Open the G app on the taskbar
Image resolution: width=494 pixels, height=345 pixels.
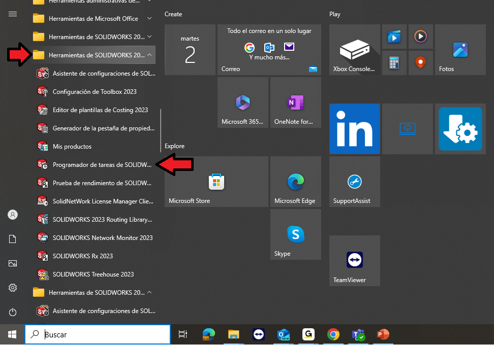point(308,335)
